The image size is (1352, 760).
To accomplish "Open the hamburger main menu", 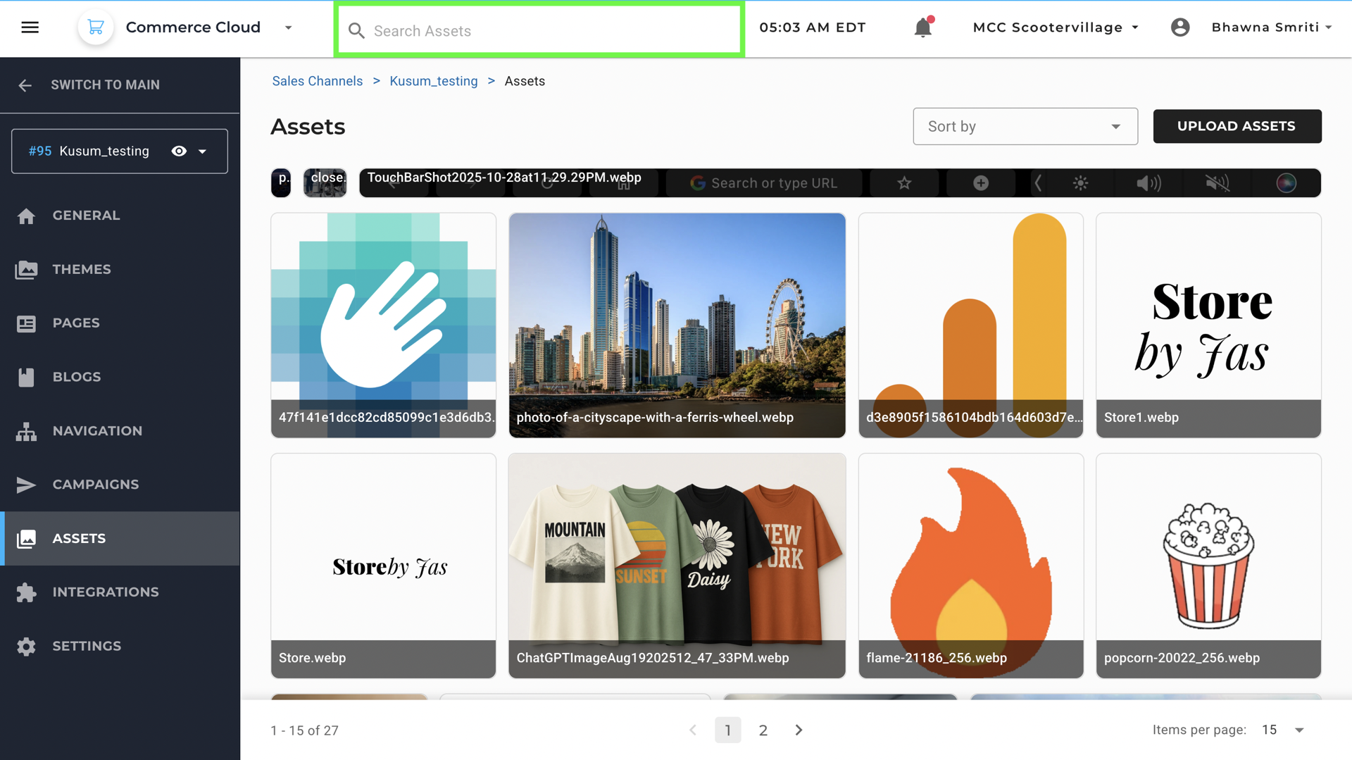I will point(30,27).
